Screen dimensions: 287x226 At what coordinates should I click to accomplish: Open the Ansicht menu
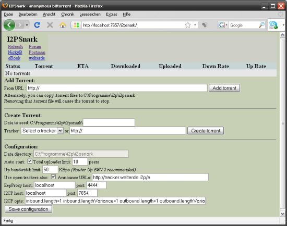49,14
